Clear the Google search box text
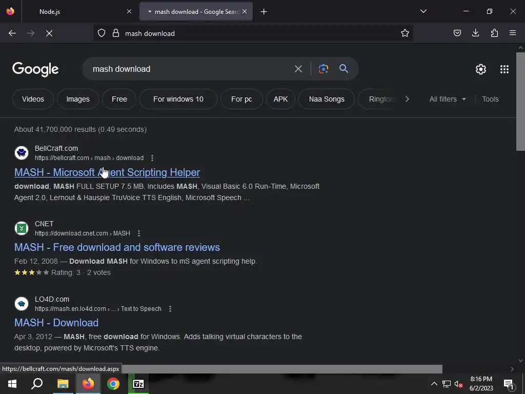Image resolution: width=525 pixels, height=394 pixels. [x=298, y=69]
